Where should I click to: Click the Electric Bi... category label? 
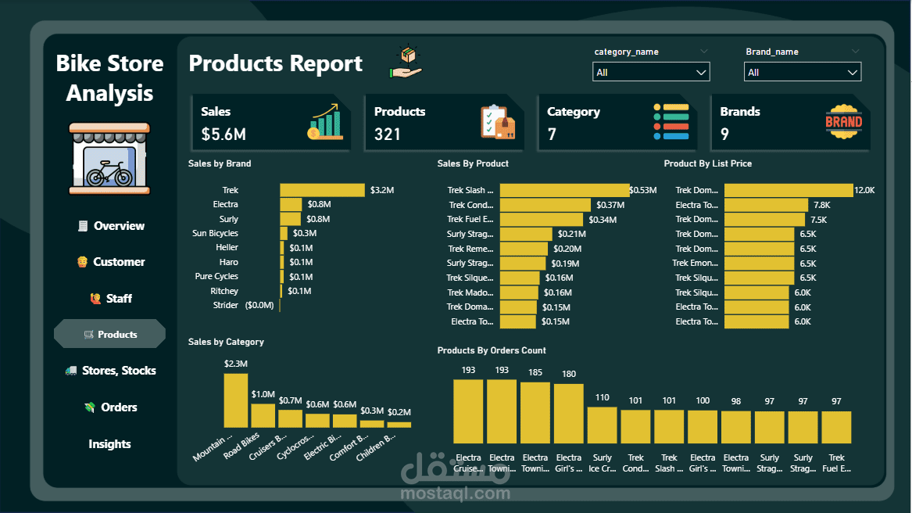coord(322,447)
